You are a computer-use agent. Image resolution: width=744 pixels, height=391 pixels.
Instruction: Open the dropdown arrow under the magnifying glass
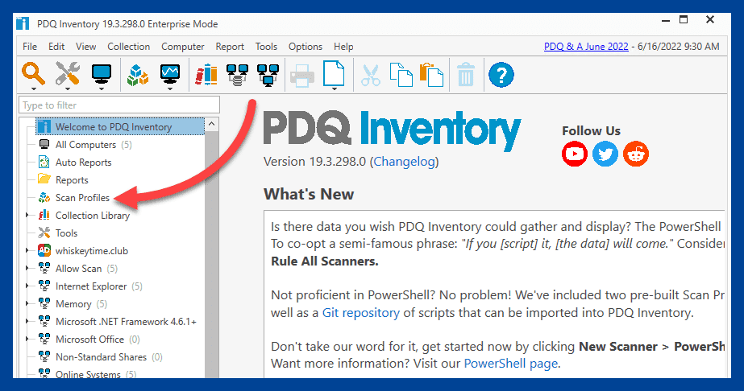pos(33,88)
